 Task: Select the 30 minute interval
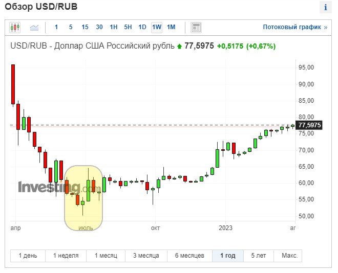[99, 27]
